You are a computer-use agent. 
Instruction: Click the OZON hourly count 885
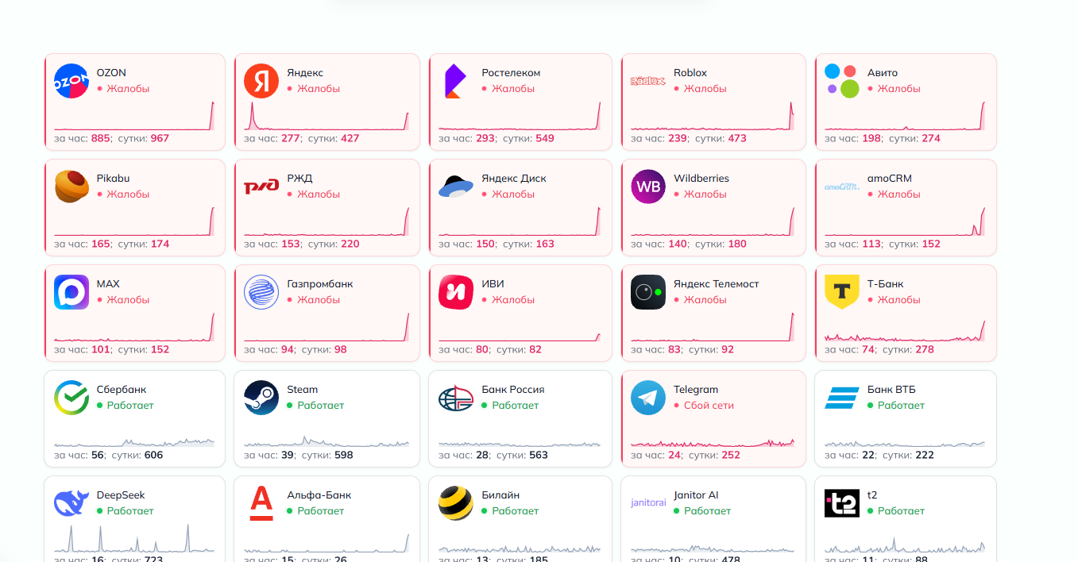[x=101, y=138]
